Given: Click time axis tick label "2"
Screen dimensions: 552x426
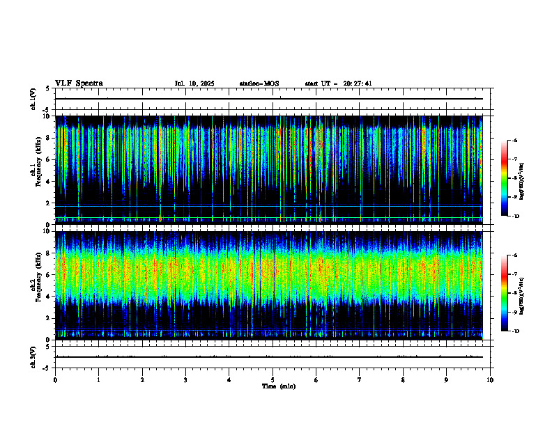Looking at the screenshot, I should pyautogui.click(x=142, y=380).
